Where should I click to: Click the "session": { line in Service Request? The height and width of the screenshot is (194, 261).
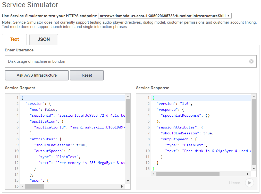[38, 104]
